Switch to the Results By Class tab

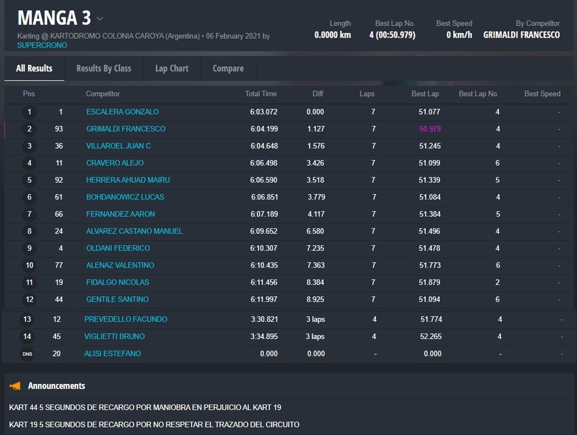click(x=104, y=68)
